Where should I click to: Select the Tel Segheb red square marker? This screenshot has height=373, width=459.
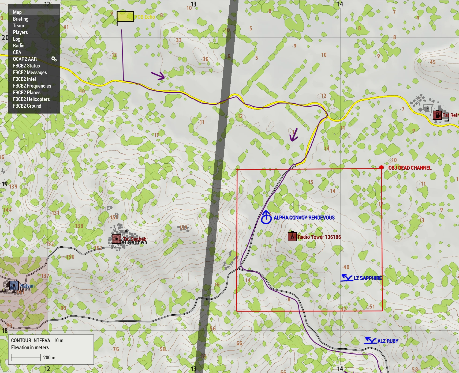117,239
